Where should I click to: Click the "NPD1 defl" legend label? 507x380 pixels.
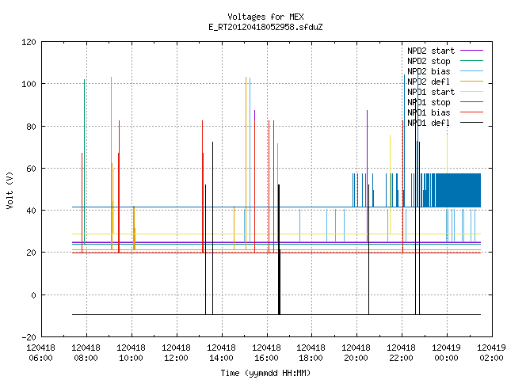click(429, 123)
